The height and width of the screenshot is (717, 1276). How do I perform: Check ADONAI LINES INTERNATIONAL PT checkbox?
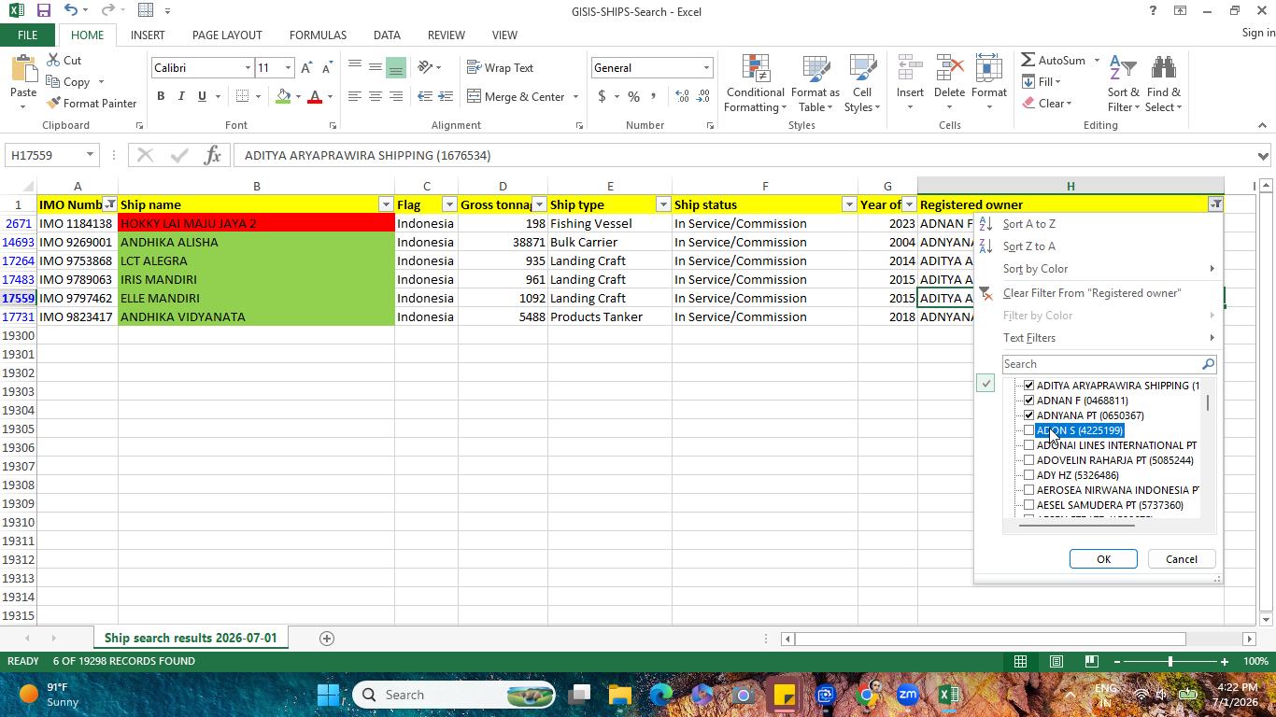pyautogui.click(x=1029, y=445)
